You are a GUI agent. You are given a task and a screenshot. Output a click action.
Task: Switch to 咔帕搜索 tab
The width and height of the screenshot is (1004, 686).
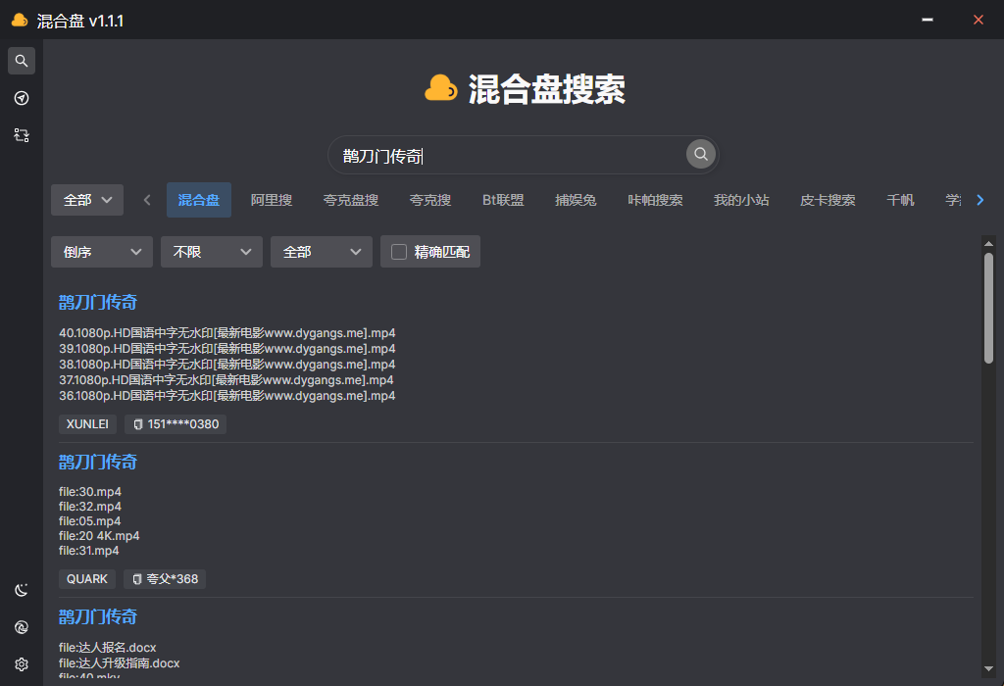pos(655,200)
